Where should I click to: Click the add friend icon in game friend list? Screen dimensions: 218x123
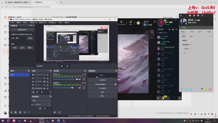tap(169, 30)
